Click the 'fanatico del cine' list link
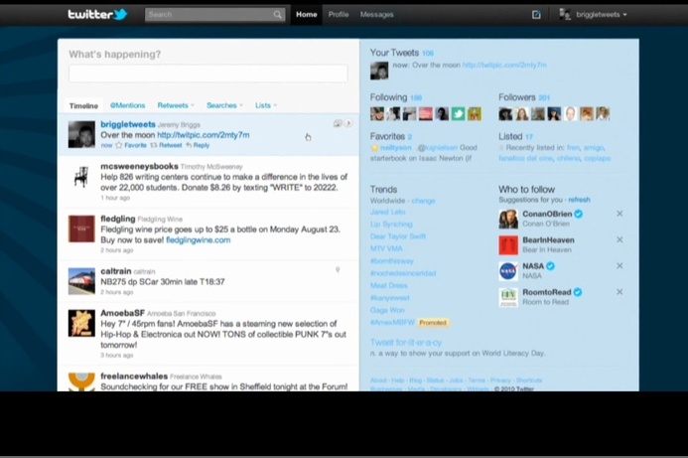 pyautogui.click(x=525, y=159)
